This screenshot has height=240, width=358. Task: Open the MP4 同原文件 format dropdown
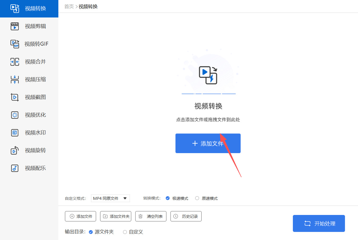pyautogui.click(x=110, y=198)
